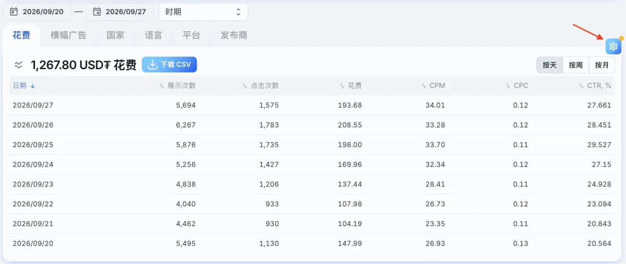Image resolution: width=626 pixels, height=264 pixels.
Task: Click the chart trend icon beside total spend
Action: point(18,65)
